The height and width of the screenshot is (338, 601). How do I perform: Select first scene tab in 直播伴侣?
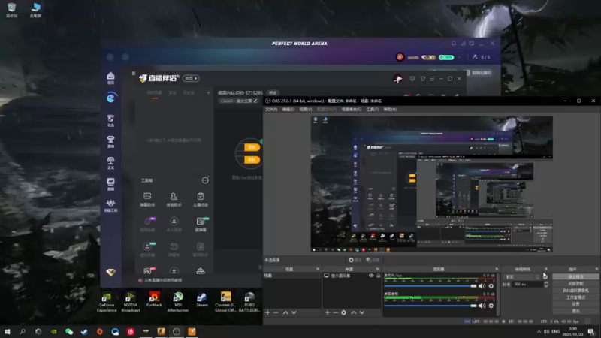[154, 93]
